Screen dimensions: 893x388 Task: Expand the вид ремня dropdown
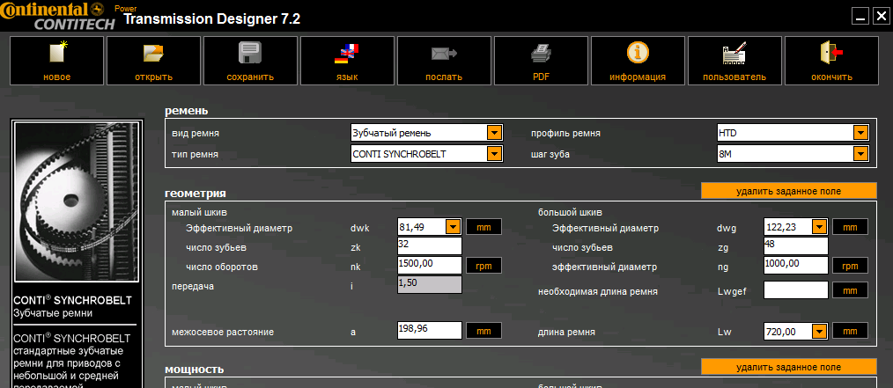pos(494,133)
